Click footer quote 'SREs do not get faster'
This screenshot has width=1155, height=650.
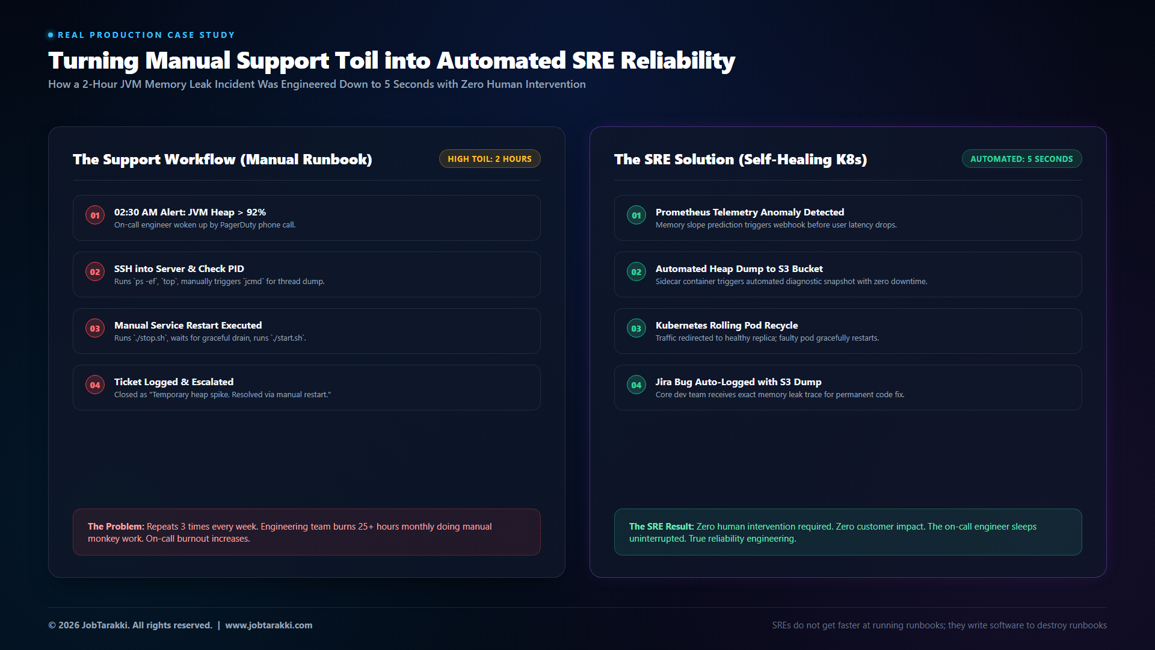pos(940,625)
